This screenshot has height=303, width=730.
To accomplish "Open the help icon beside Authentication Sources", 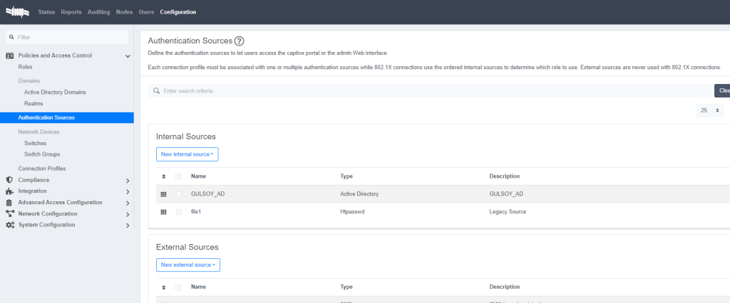I will point(240,41).
